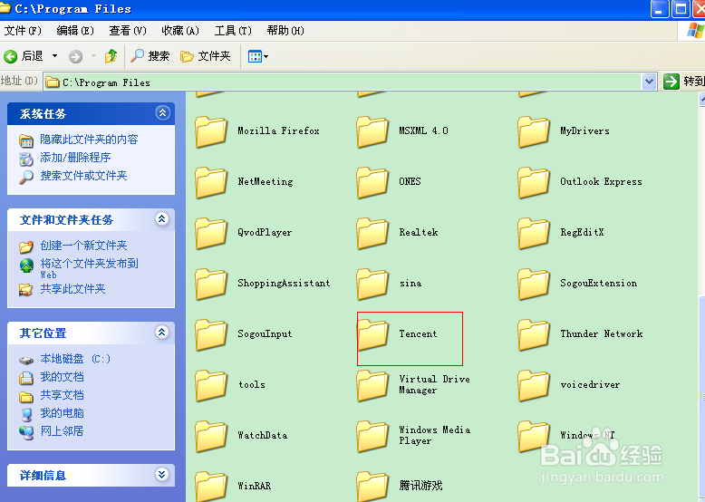Click the Back arrow icon
Viewport: 705px width, 502px height.
(x=10, y=56)
